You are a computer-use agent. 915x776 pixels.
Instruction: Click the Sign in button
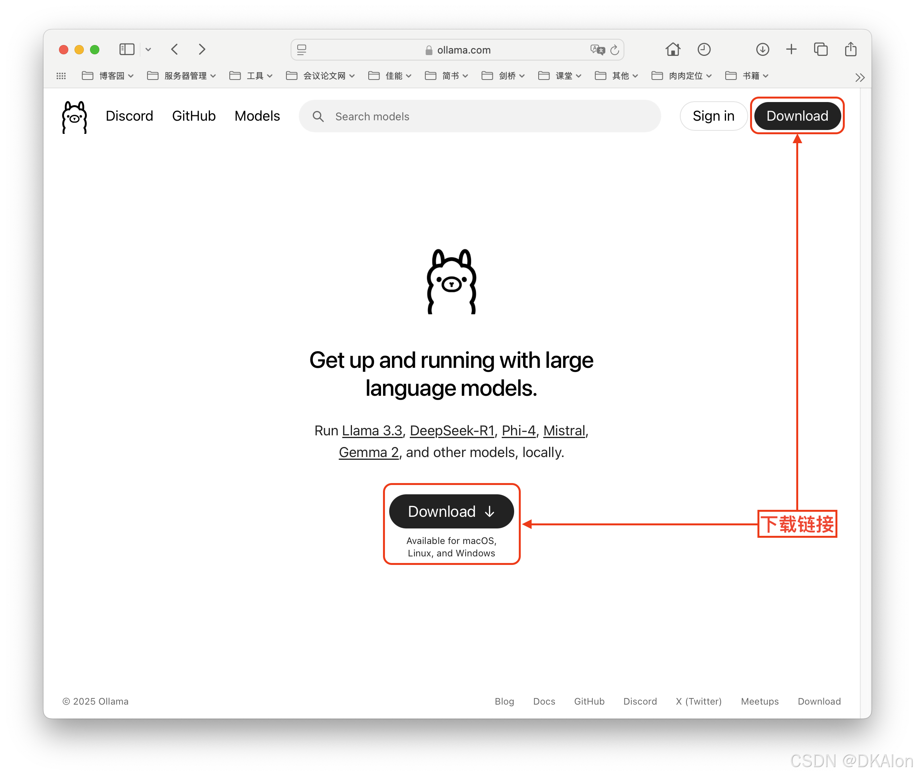pyautogui.click(x=713, y=116)
